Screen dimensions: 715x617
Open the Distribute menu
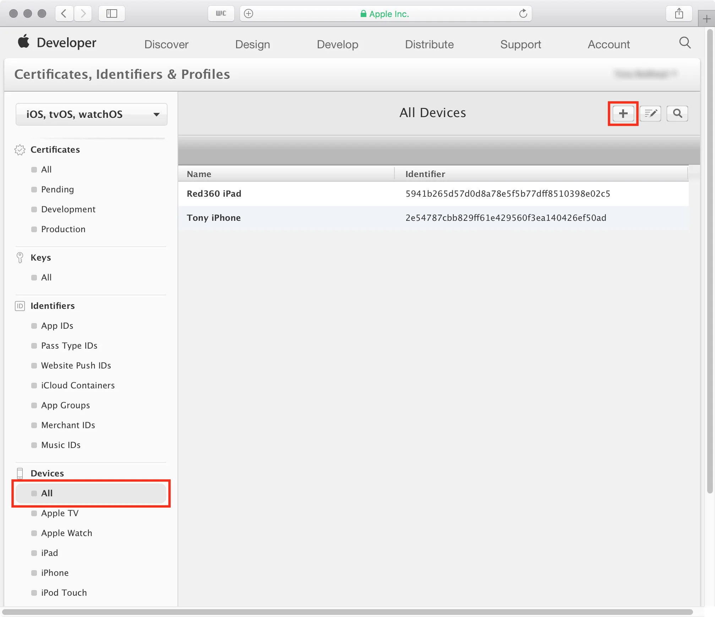429,44
